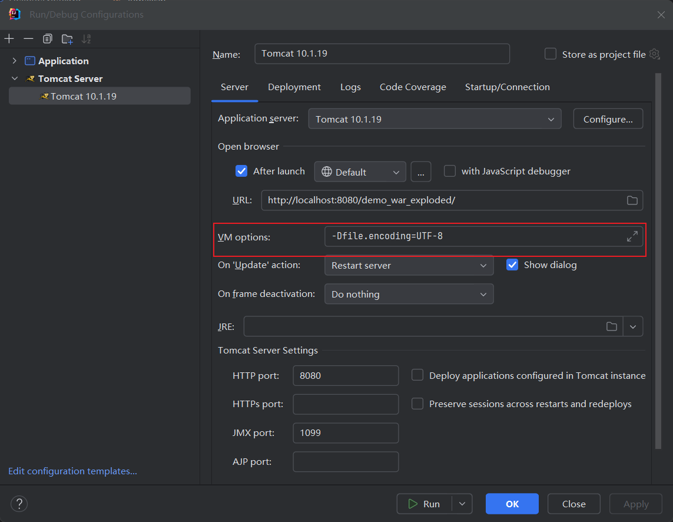This screenshot has width=673, height=522.
Task: Enable with JavaScript debugger checkbox
Action: click(x=450, y=171)
